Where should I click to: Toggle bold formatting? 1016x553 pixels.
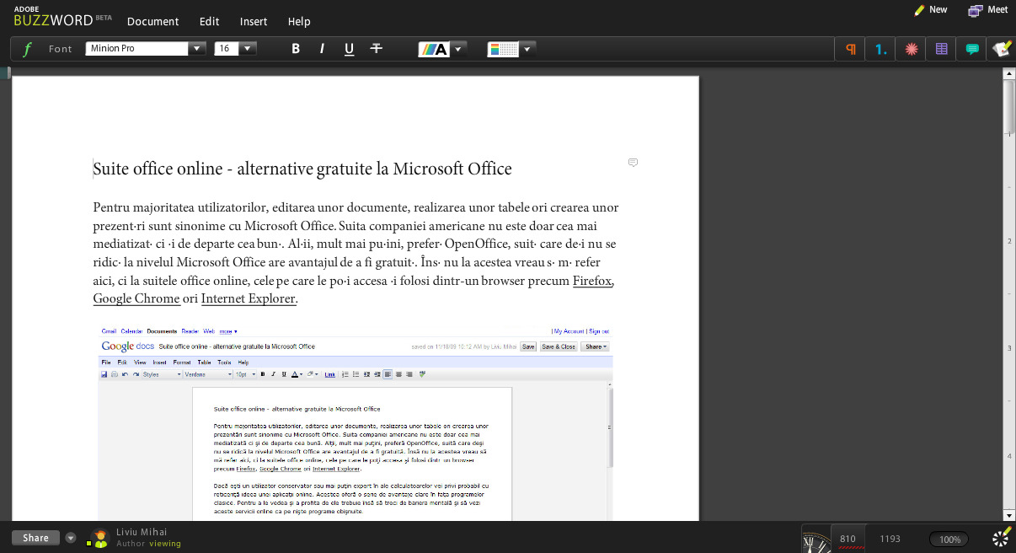[296, 49]
